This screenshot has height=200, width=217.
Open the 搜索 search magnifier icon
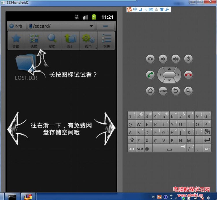click(52, 41)
